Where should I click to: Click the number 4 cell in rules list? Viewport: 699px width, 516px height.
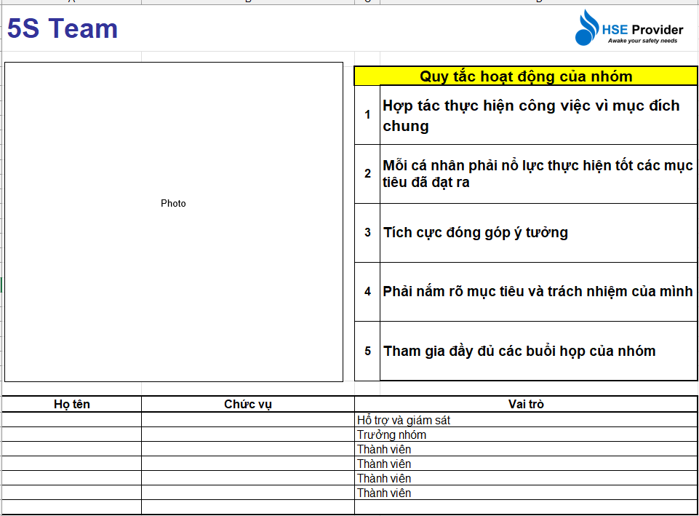coord(367,292)
